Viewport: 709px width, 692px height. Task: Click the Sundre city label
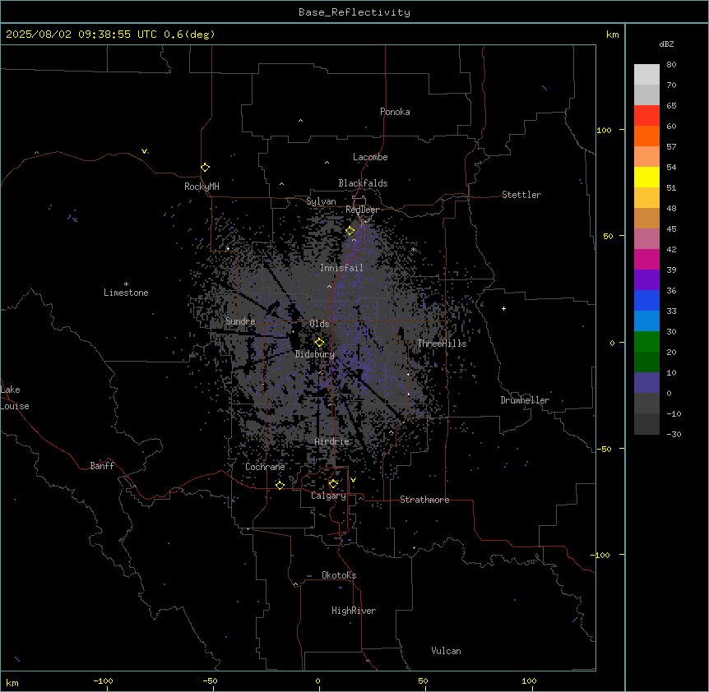click(x=240, y=321)
